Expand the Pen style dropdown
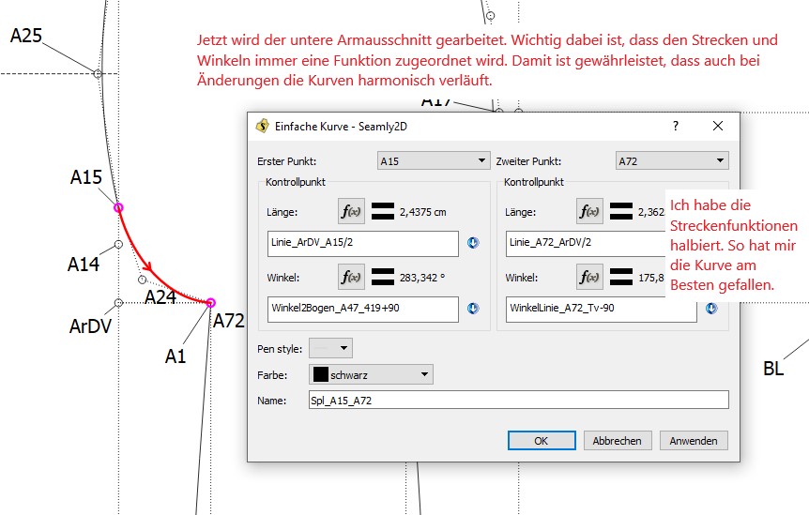Image resolution: width=809 pixels, height=515 pixels. (x=330, y=349)
